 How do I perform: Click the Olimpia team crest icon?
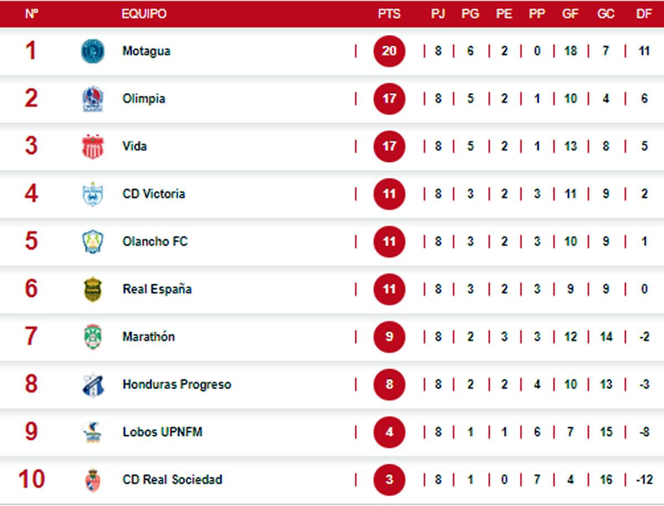point(93,99)
